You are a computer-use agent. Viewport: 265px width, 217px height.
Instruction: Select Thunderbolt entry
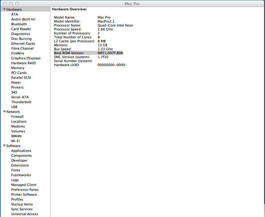pyautogui.click(x=21, y=102)
